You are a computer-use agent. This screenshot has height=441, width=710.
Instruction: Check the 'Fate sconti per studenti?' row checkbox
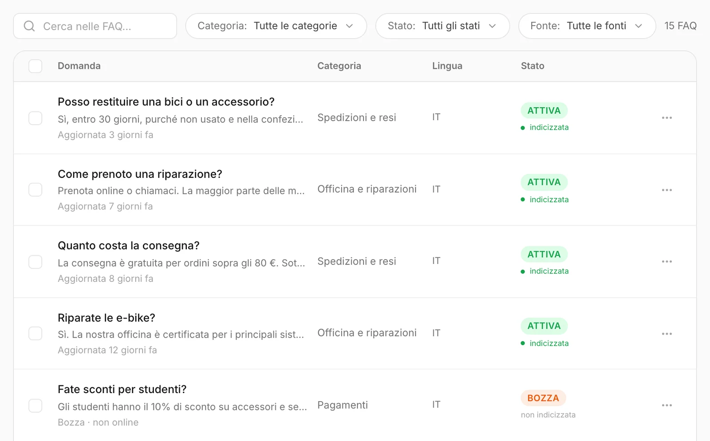35,406
